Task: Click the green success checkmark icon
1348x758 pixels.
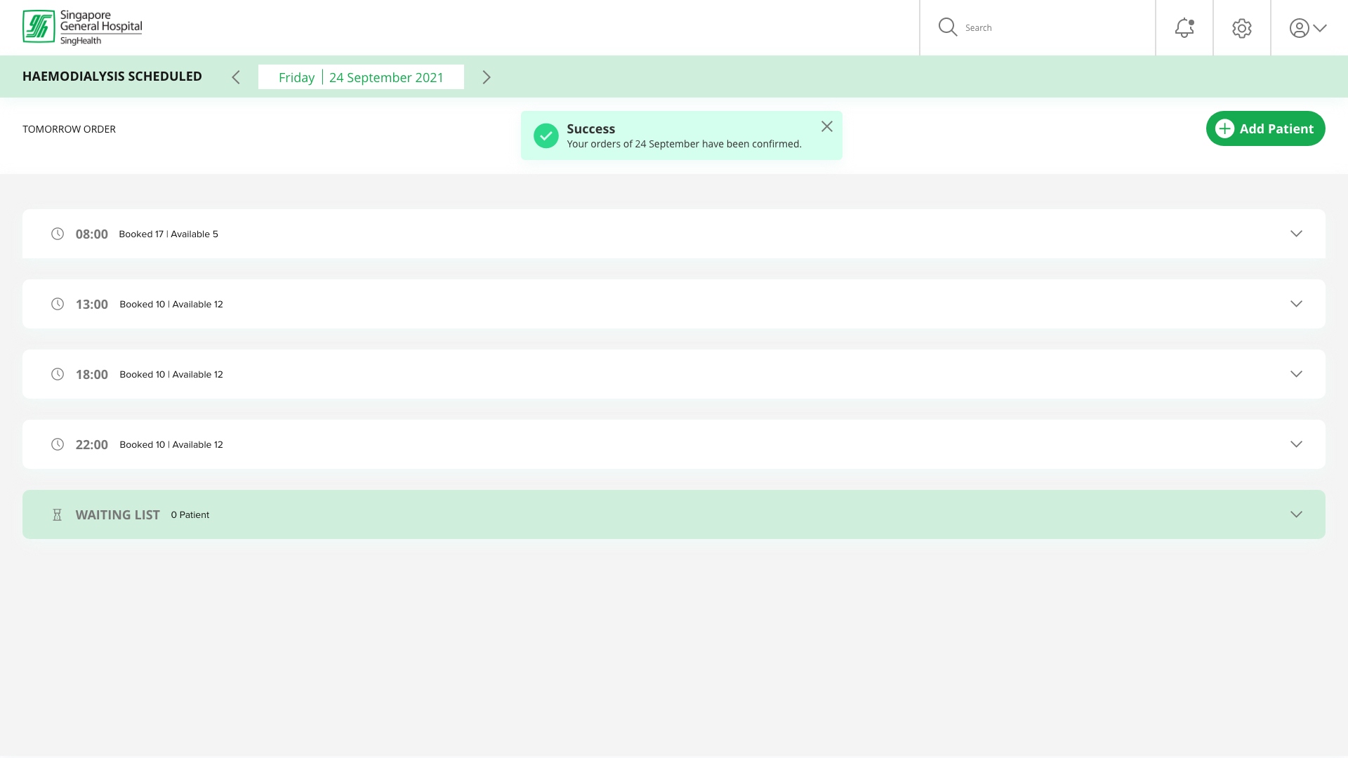Action: coord(546,135)
